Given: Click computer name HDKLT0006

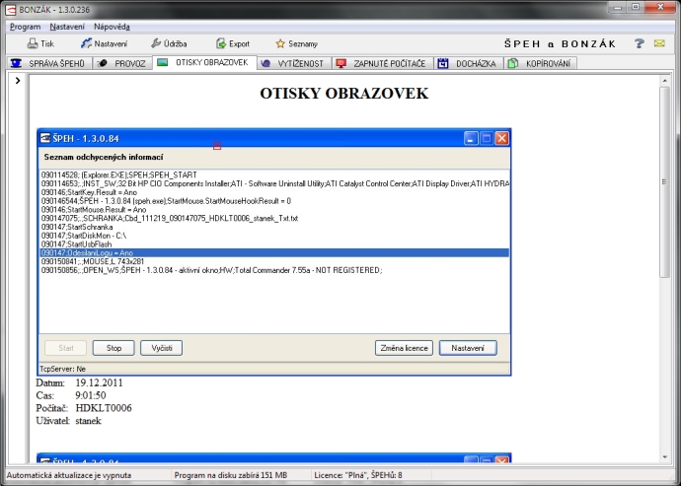Looking at the screenshot, I should click(104, 408).
